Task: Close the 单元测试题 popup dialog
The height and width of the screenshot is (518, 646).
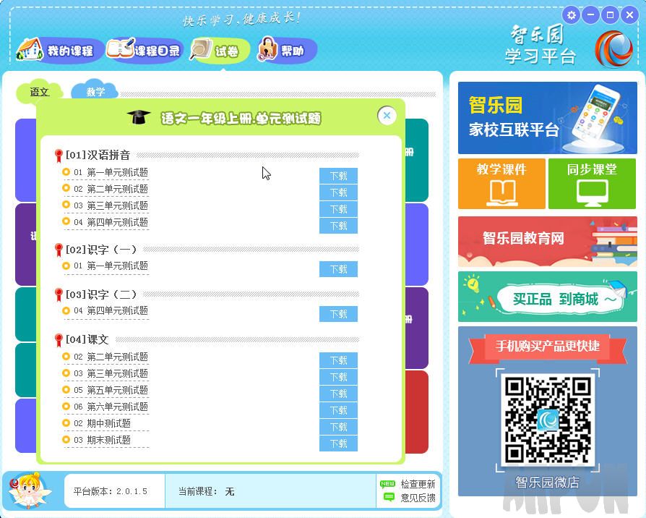Action: [387, 115]
